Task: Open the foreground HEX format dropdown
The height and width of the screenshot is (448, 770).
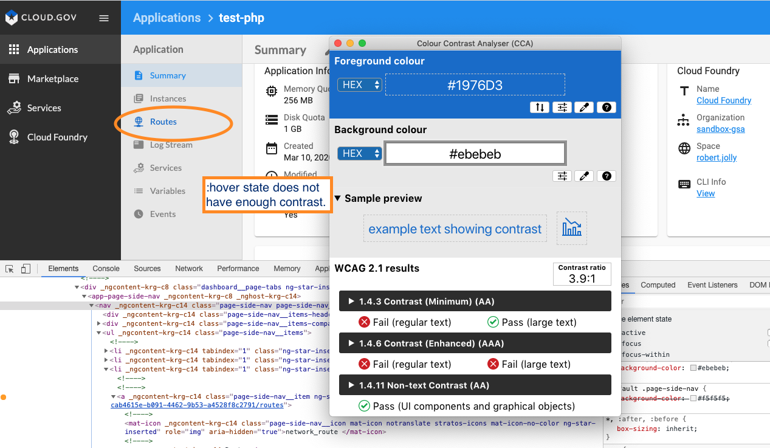Action: [x=359, y=85]
